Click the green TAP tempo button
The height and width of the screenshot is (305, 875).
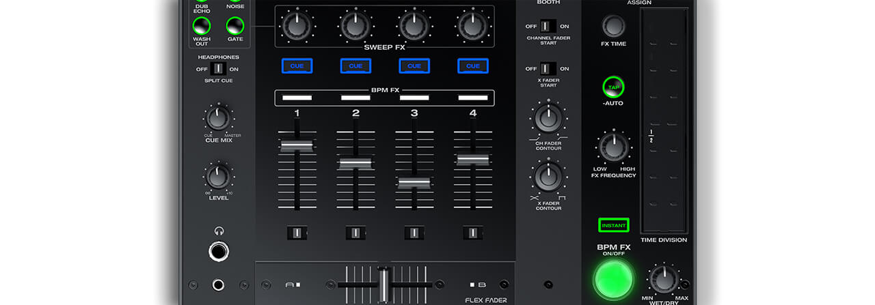pos(613,87)
